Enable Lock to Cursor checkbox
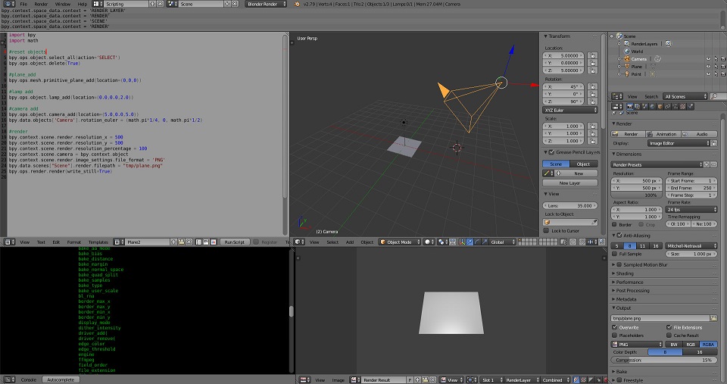727x384 pixels. tap(546, 230)
